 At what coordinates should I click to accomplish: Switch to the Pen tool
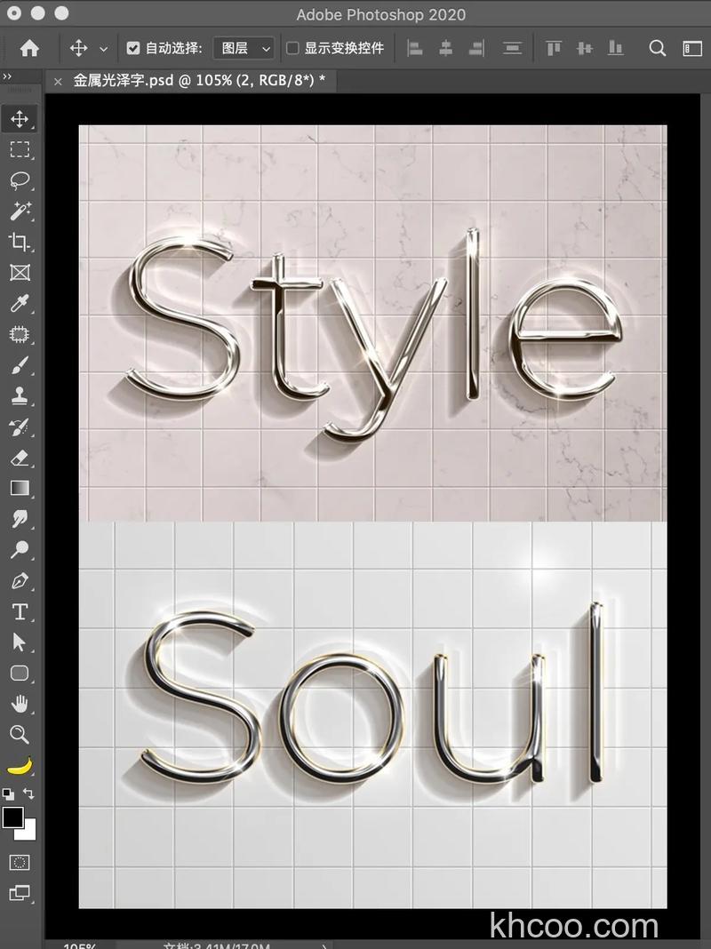tap(20, 581)
